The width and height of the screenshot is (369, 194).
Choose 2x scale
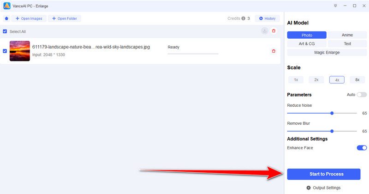(x=316, y=79)
